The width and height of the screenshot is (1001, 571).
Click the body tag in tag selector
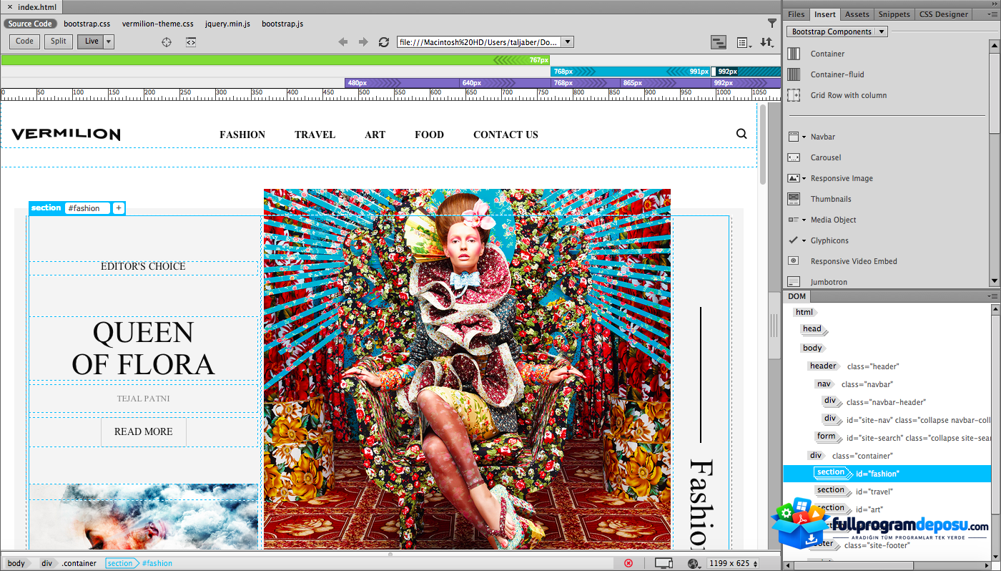pos(16,563)
